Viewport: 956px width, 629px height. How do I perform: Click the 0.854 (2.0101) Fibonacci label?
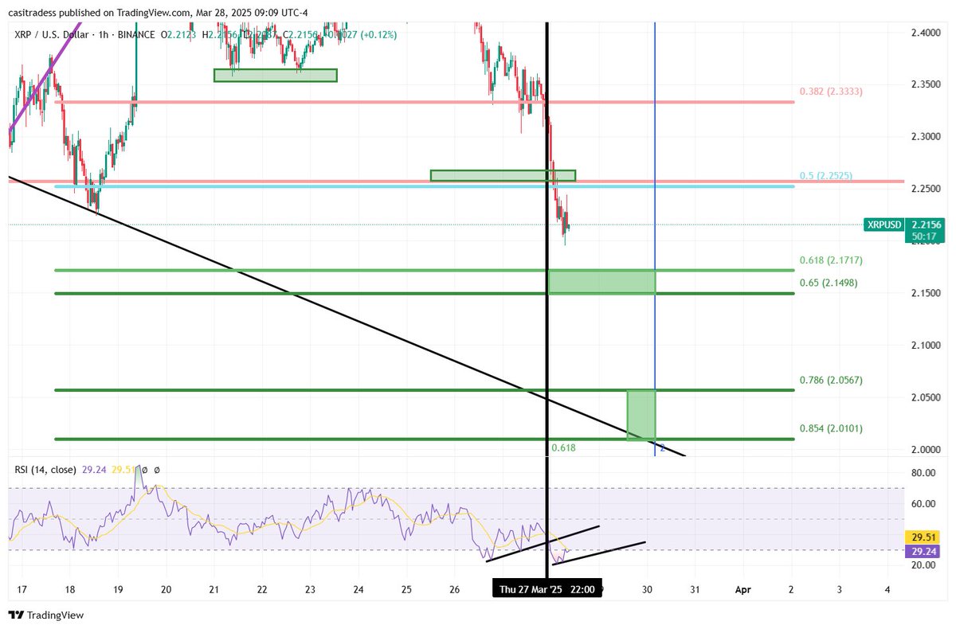(x=831, y=428)
